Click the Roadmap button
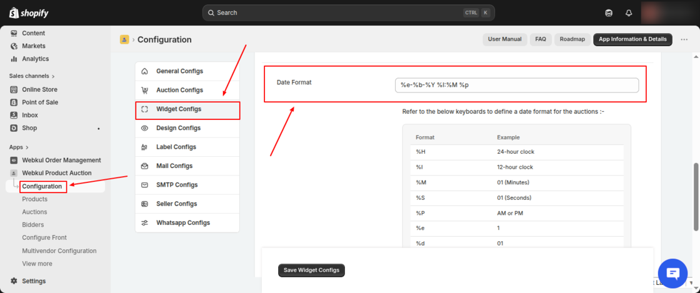 [572, 39]
